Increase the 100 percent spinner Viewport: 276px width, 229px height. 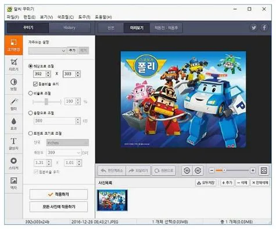[x=78, y=100]
